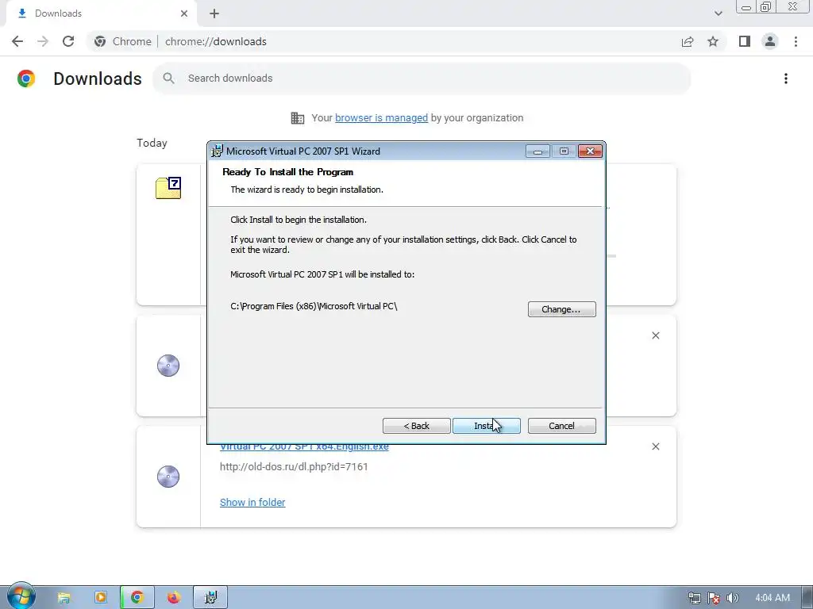Close the Virtual PC wizard window

[590, 151]
